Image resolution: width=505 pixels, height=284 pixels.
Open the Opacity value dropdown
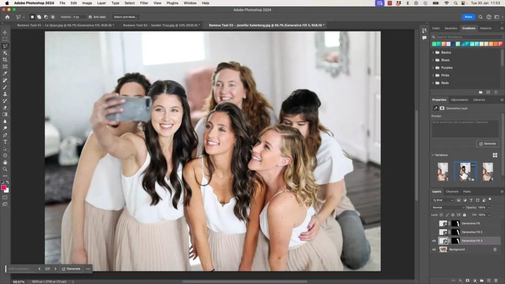[489, 208]
